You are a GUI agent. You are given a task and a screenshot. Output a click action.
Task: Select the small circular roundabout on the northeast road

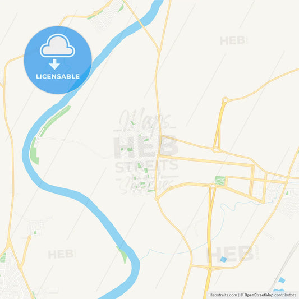(x=225, y=100)
